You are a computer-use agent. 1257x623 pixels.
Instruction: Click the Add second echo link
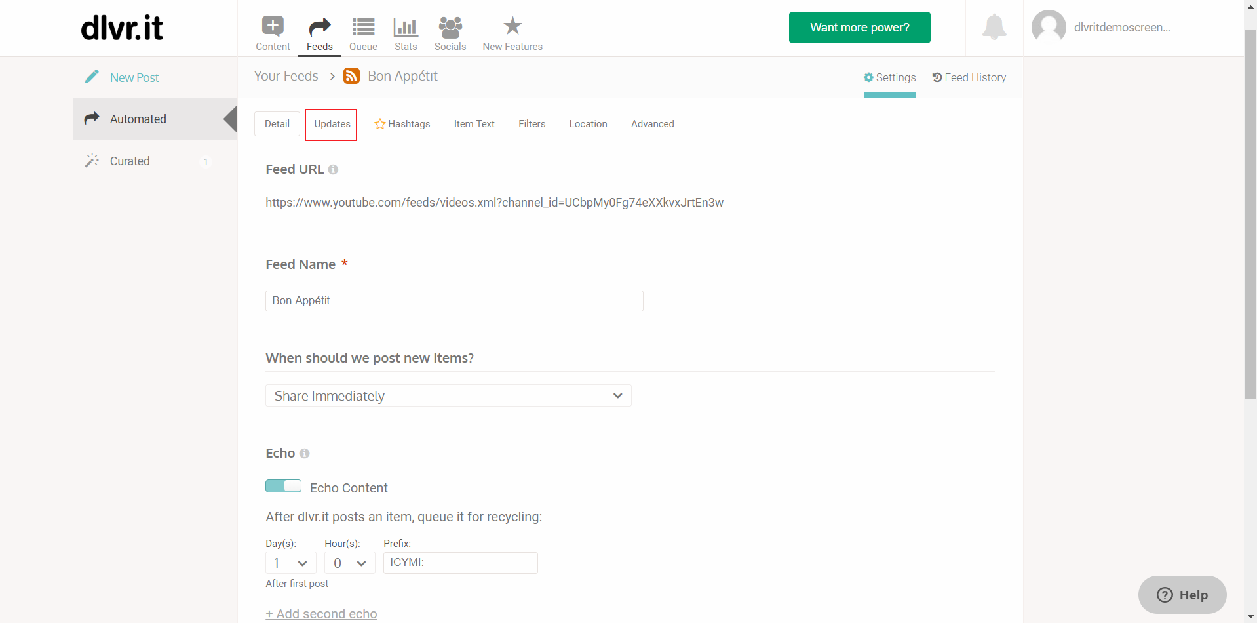point(321,614)
